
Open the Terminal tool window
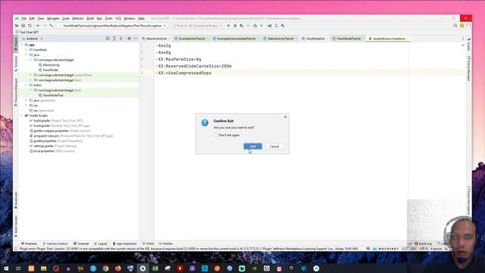81,243
